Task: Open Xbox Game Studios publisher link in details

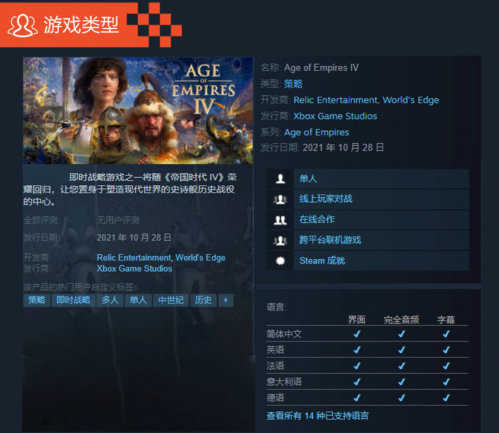Action: [x=335, y=116]
